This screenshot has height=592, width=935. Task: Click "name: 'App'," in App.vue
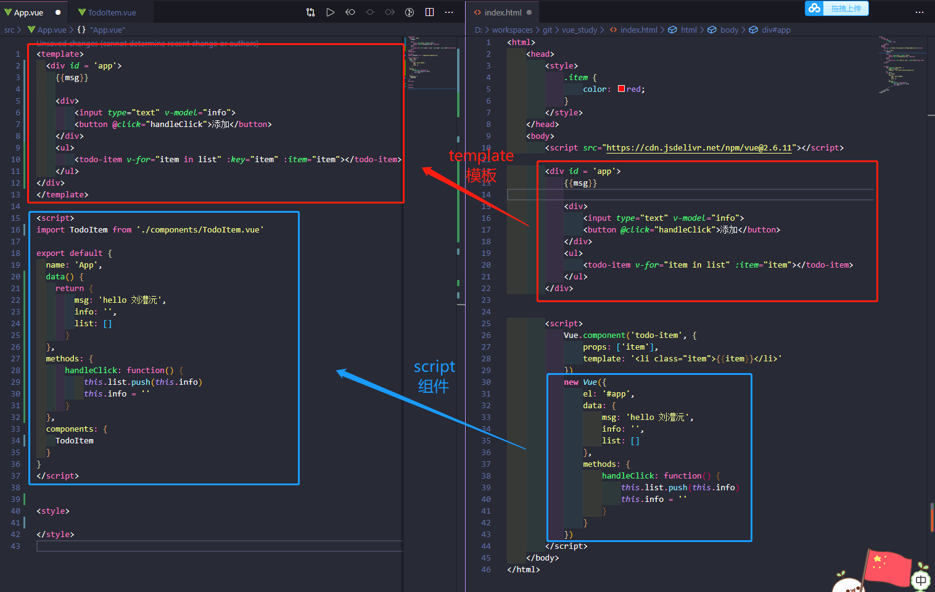point(74,265)
